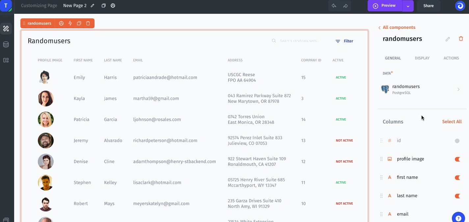Duplicate the randomusers component
The image size is (469, 222).
click(79, 23)
